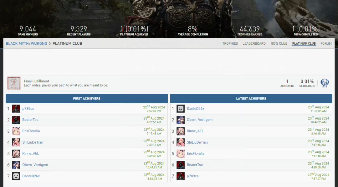Viewport: 338px width, 187px height.
Task: Visit ShiLiuDeTian profile link in First Achievers
Action: point(33,142)
